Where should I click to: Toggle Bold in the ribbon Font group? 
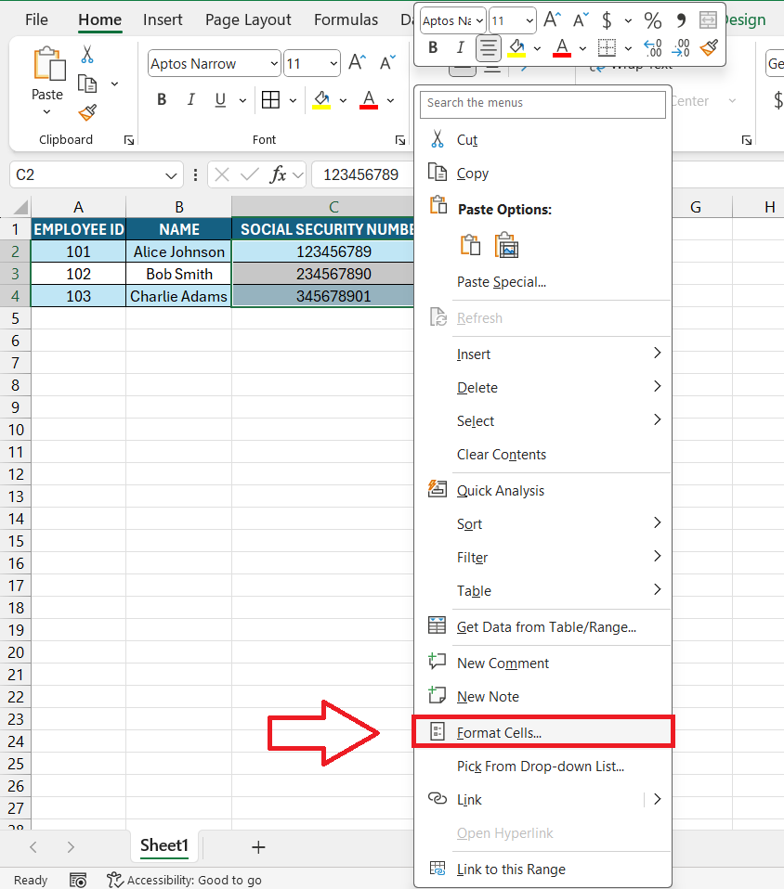(x=162, y=100)
